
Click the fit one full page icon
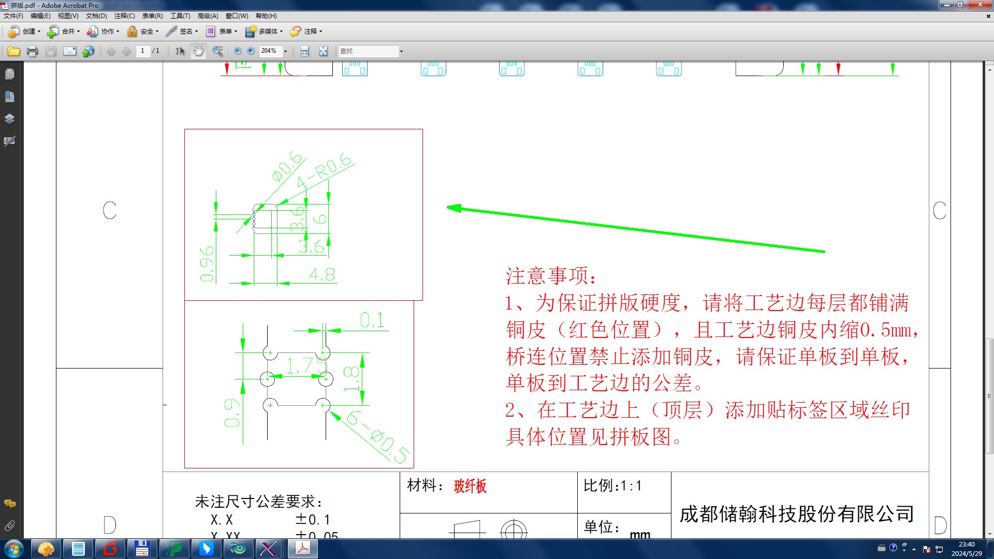(323, 51)
